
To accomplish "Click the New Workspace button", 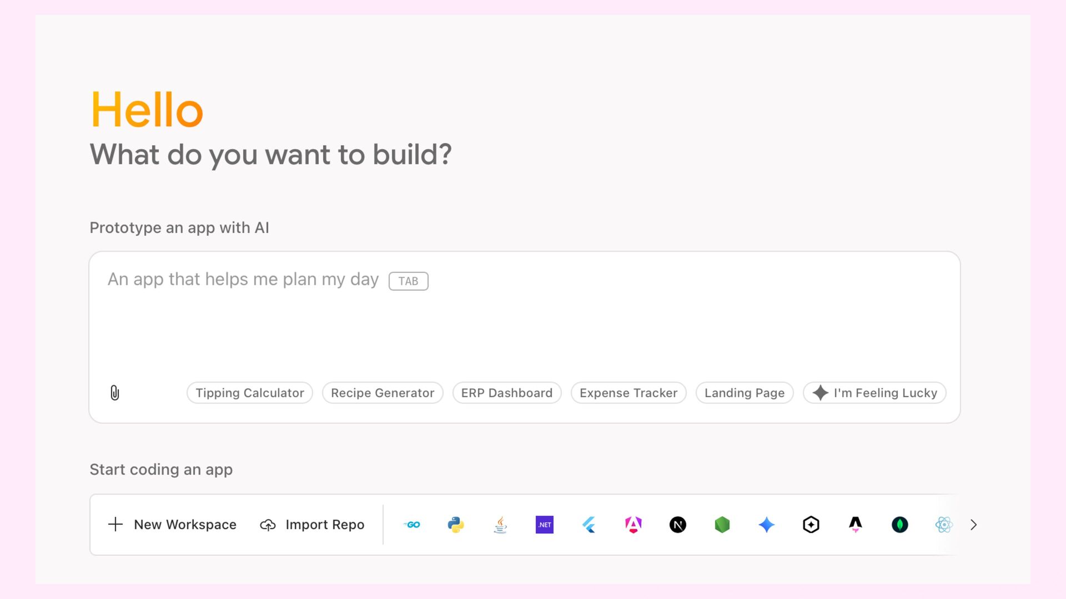I will [x=172, y=525].
